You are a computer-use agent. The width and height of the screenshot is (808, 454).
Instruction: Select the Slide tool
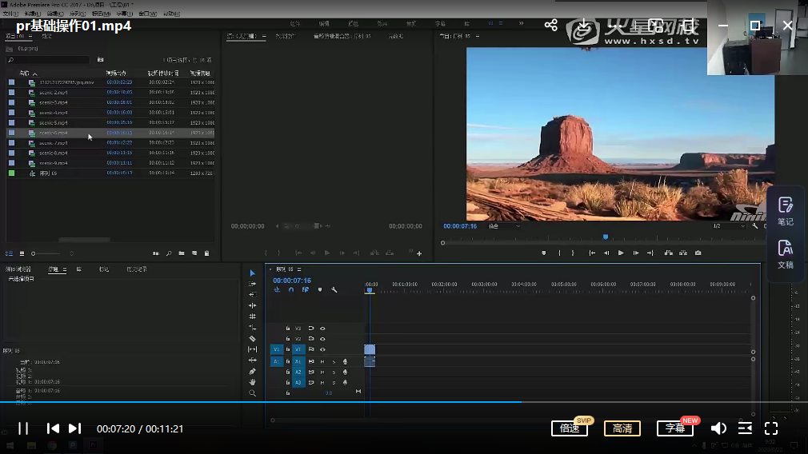click(252, 360)
